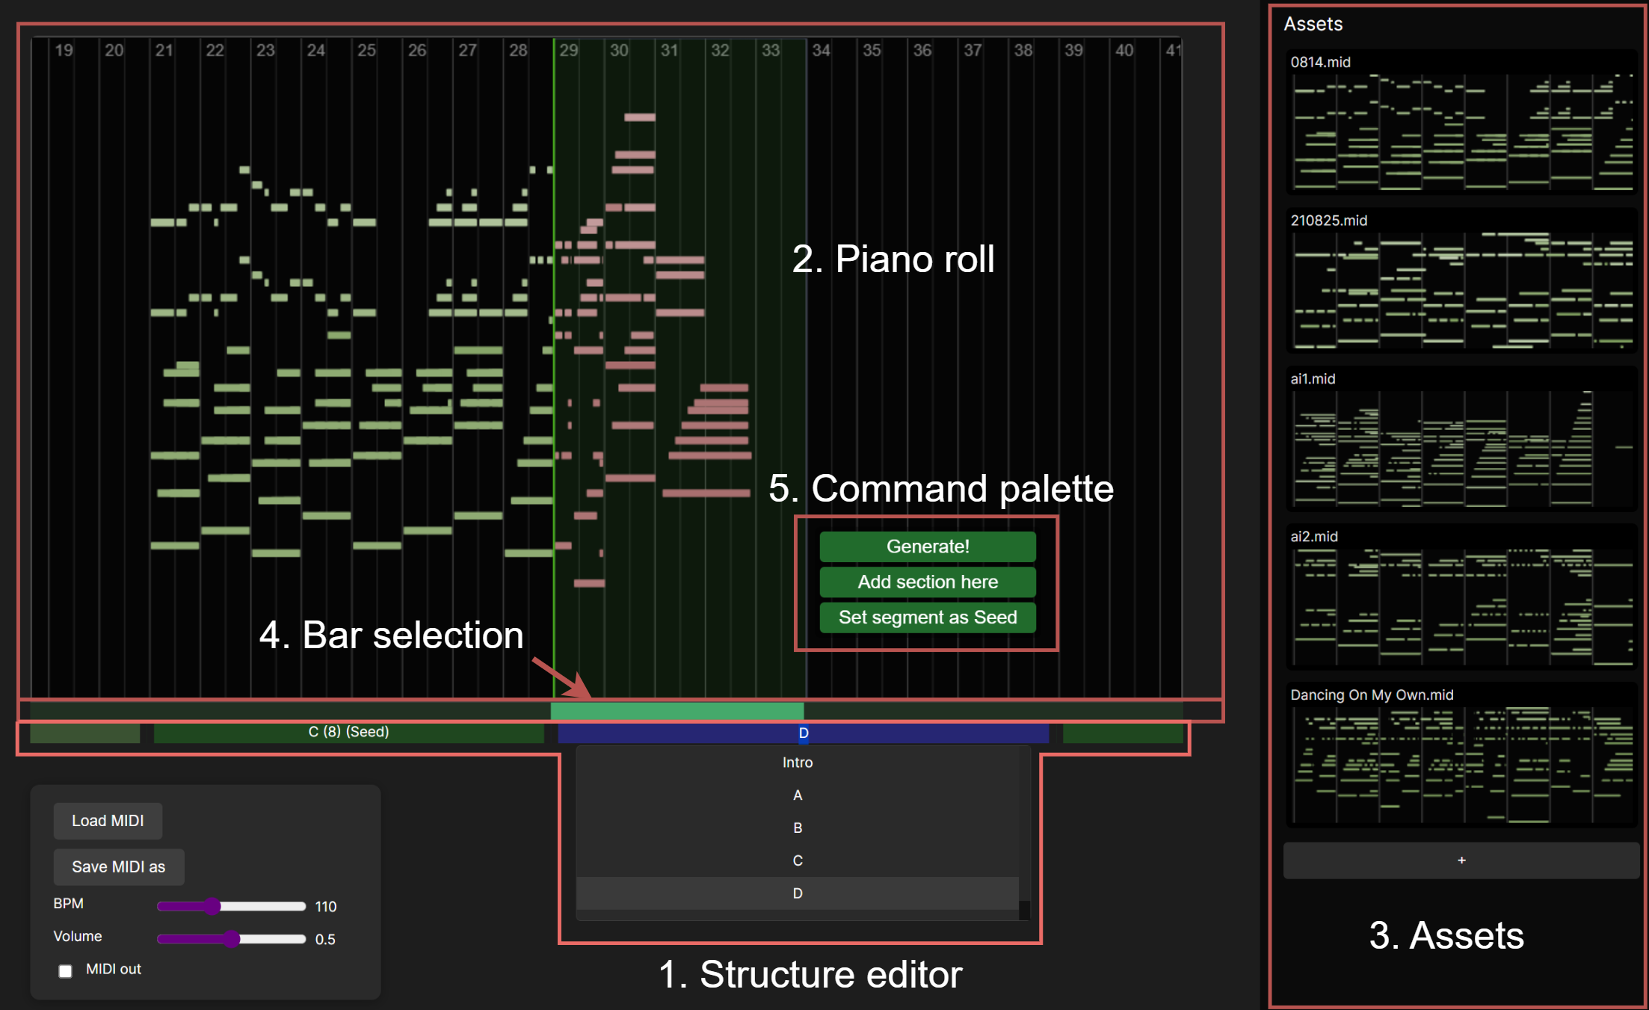1649x1010 pixels.
Task: Choose section type A from list
Action: coord(797,795)
